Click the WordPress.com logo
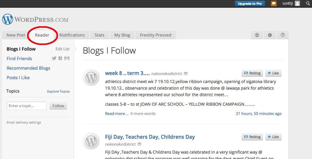Screen dimensions: 312x159 35,20
